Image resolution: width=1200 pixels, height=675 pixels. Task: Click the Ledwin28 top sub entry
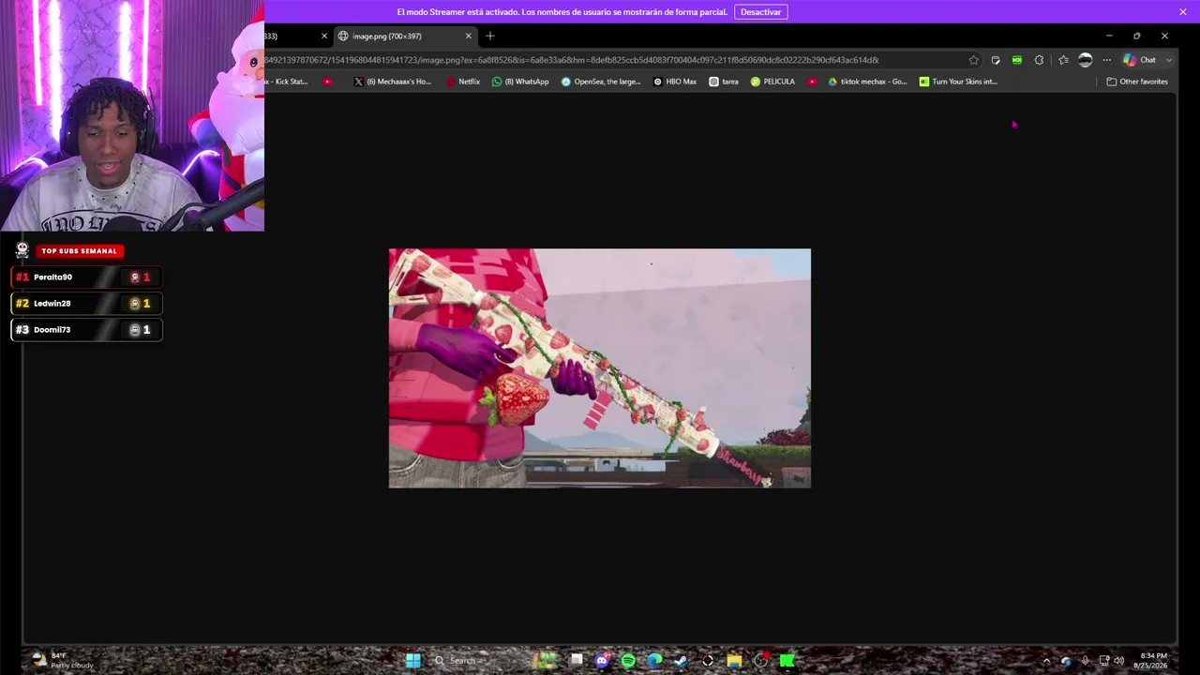pos(86,304)
